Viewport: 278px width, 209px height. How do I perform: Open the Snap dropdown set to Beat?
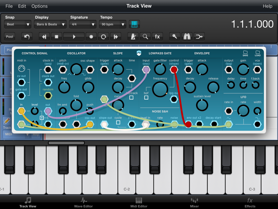18,24
